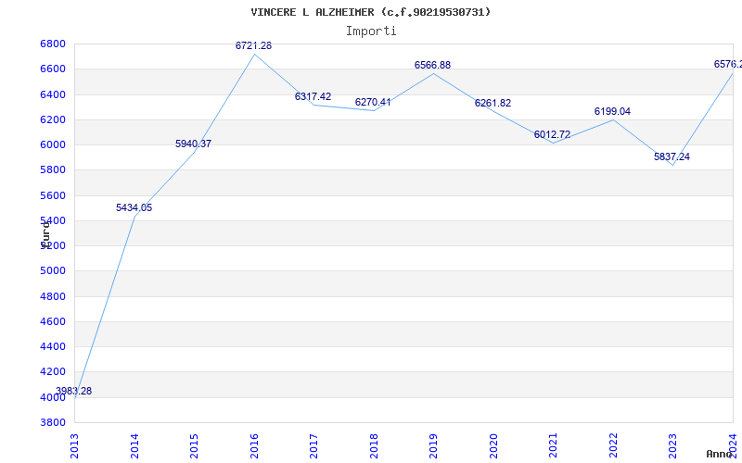Click the 6600 y-axis tick label

(x=53, y=69)
